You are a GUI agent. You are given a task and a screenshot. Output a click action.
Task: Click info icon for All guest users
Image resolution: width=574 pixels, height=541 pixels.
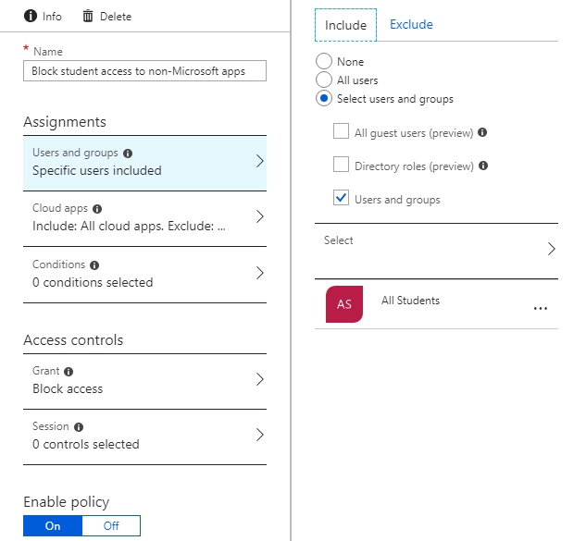pos(482,132)
